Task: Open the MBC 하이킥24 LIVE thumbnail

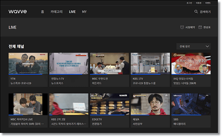Action: 28,104
